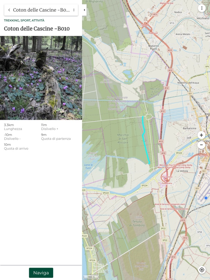Open the map options three-dot button
210x280 pixels.
pos(202,8)
